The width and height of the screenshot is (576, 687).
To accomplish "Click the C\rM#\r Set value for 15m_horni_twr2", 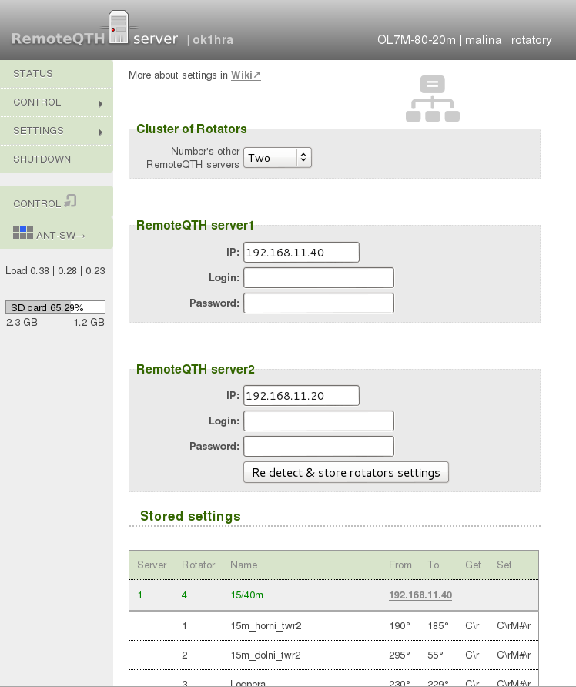I will (x=514, y=625).
